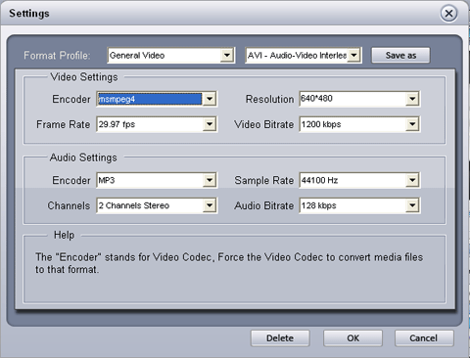The image size is (470, 358).
Task: Expand the Video Bitrate dropdown arrow
Action: tap(412, 124)
